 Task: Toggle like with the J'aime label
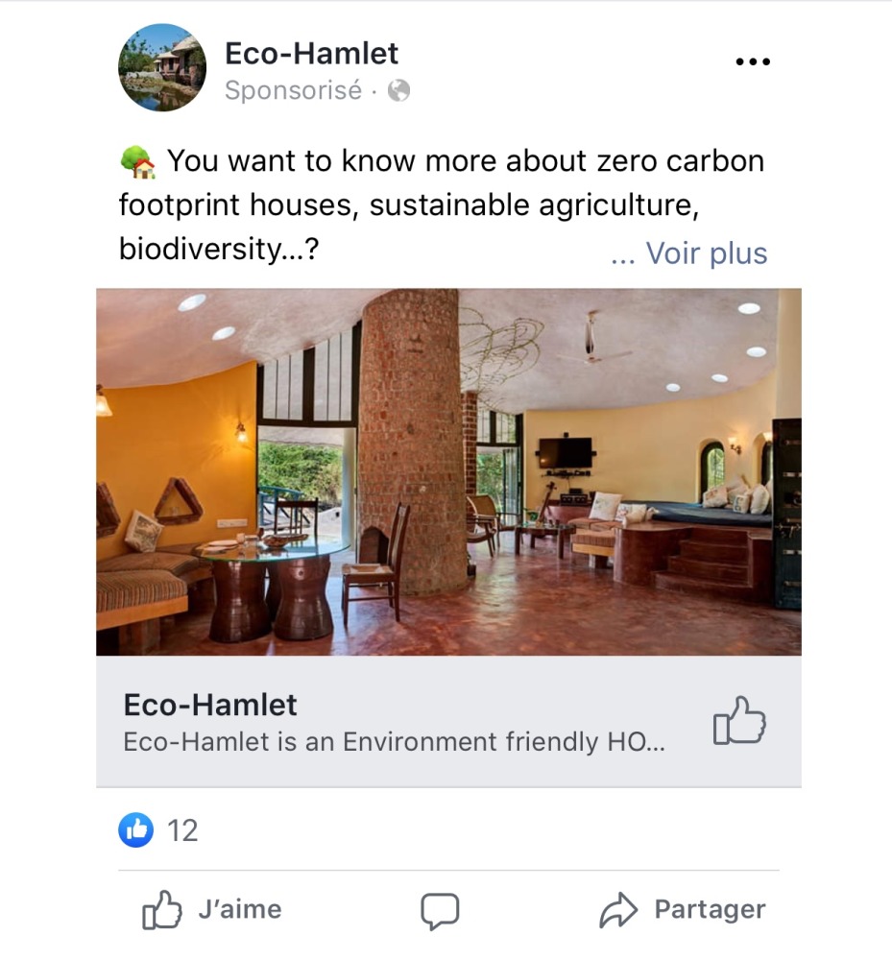tap(240, 909)
